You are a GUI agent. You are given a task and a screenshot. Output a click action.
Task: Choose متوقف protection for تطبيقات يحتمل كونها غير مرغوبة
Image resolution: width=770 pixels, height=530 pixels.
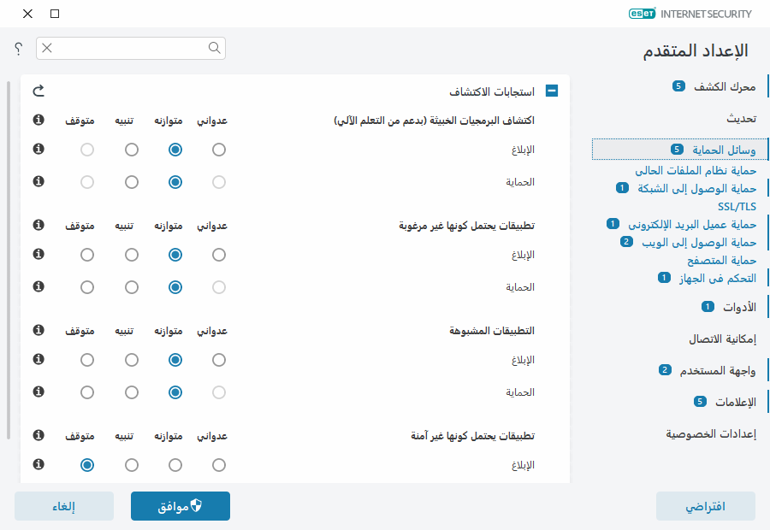click(x=86, y=287)
